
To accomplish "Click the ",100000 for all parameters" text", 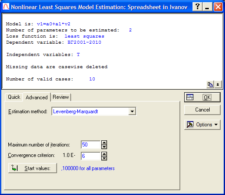I will (88, 168).
